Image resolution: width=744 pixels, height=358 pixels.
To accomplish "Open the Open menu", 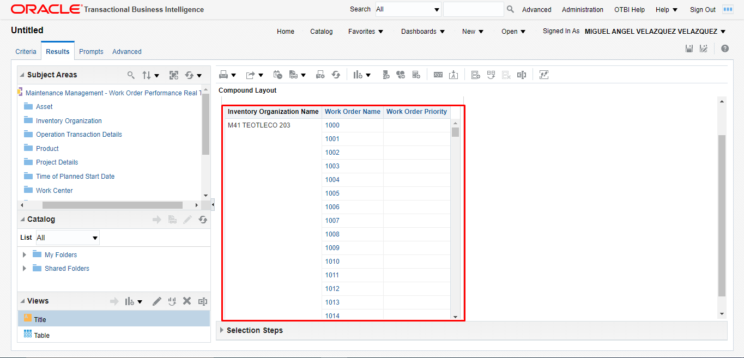I will pos(513,32).
